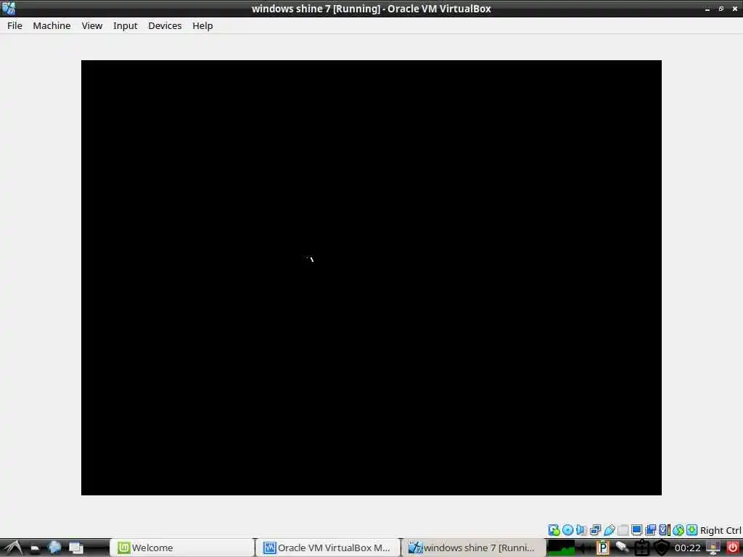
Task: Open the LXDE start menu icon
Action: pos(13,548)
